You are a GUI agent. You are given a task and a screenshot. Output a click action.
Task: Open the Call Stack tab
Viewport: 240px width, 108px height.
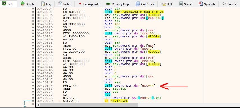point(145,4)
